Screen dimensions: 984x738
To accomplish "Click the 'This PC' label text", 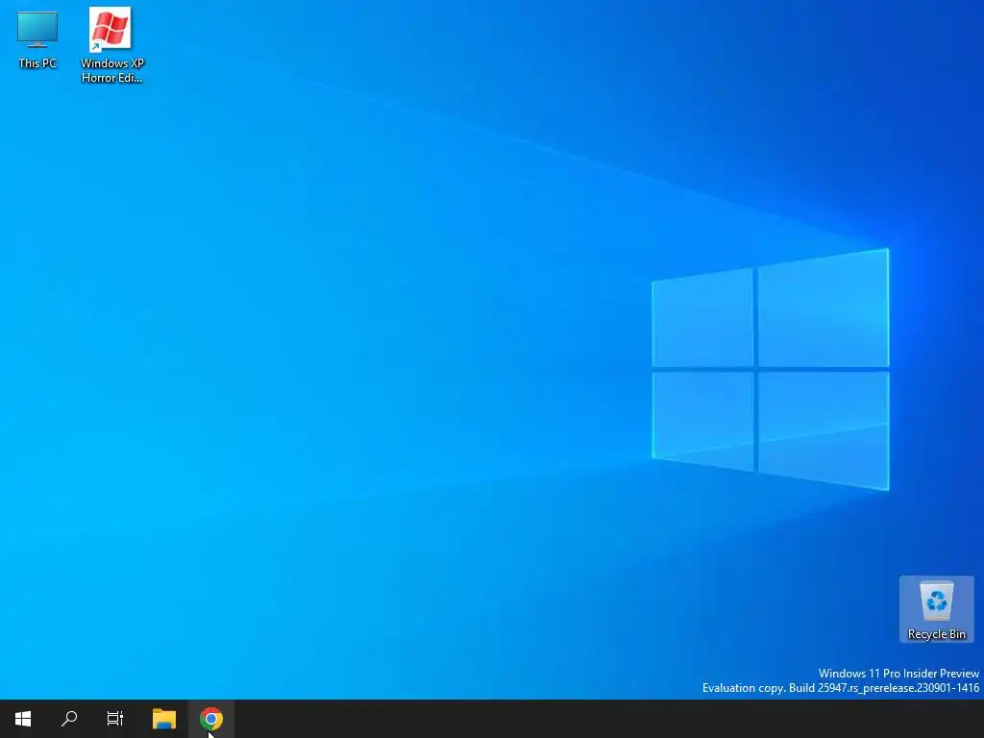I will click(x=37, y=63).
